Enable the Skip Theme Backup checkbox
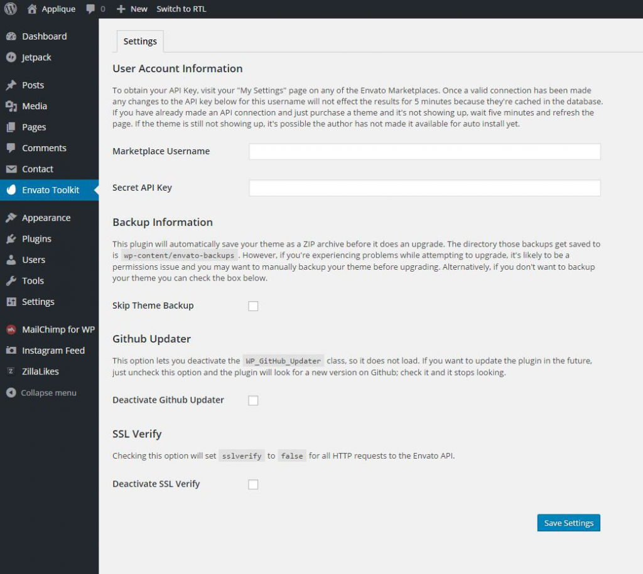 coord(253,306)
